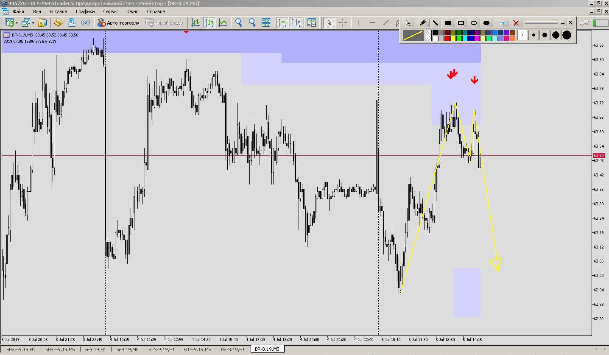This screenshot has height=355, width=609.
Task: Select the trendline drawing tool
Action: coord(386,22)
